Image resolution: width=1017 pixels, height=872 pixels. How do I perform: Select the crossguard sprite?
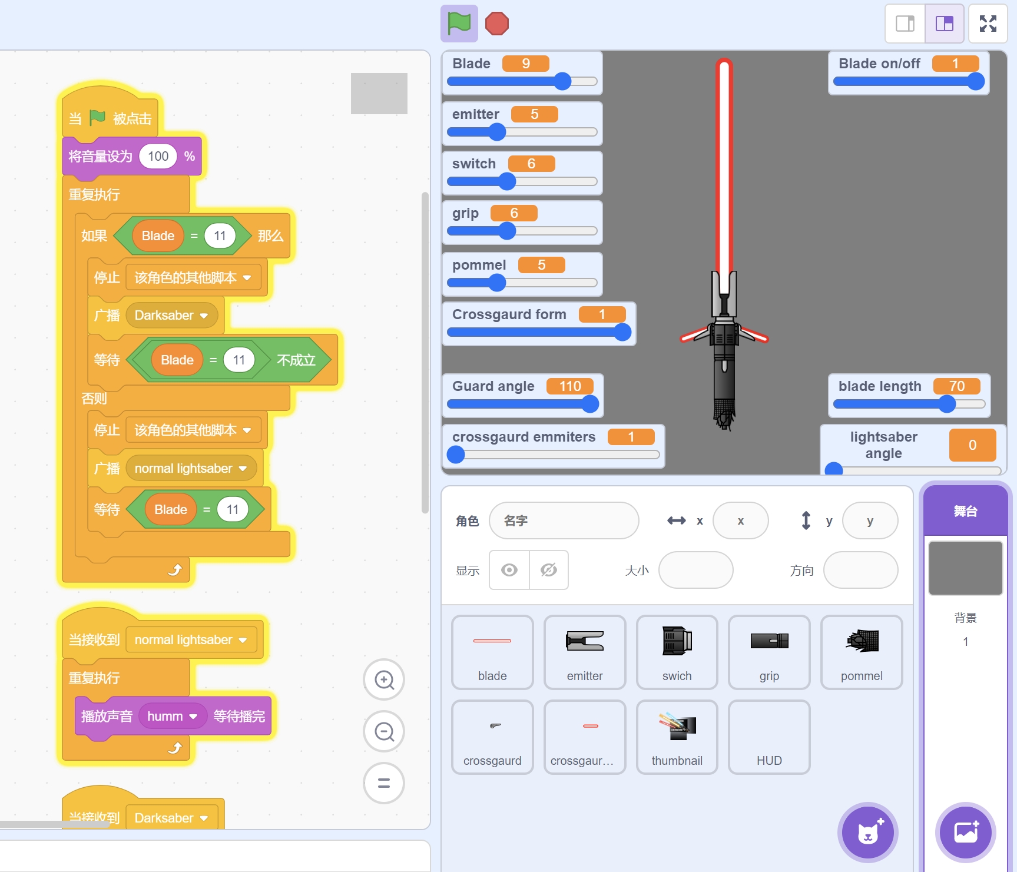click(492, 737)
